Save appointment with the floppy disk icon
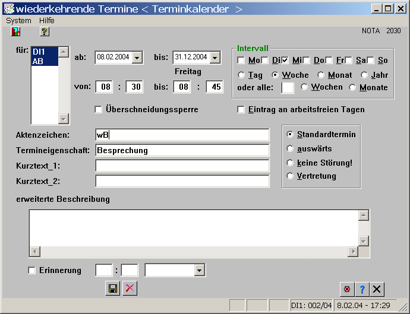The width and height of the screenshot is (410, 314). tap(112, 288)
